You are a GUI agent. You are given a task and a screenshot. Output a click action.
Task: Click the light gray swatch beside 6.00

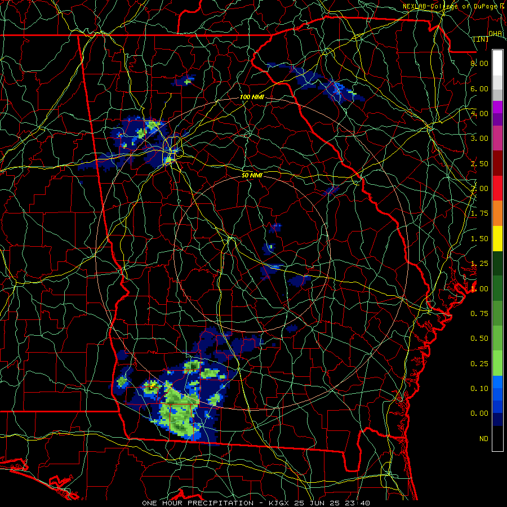tap(497, 82)
